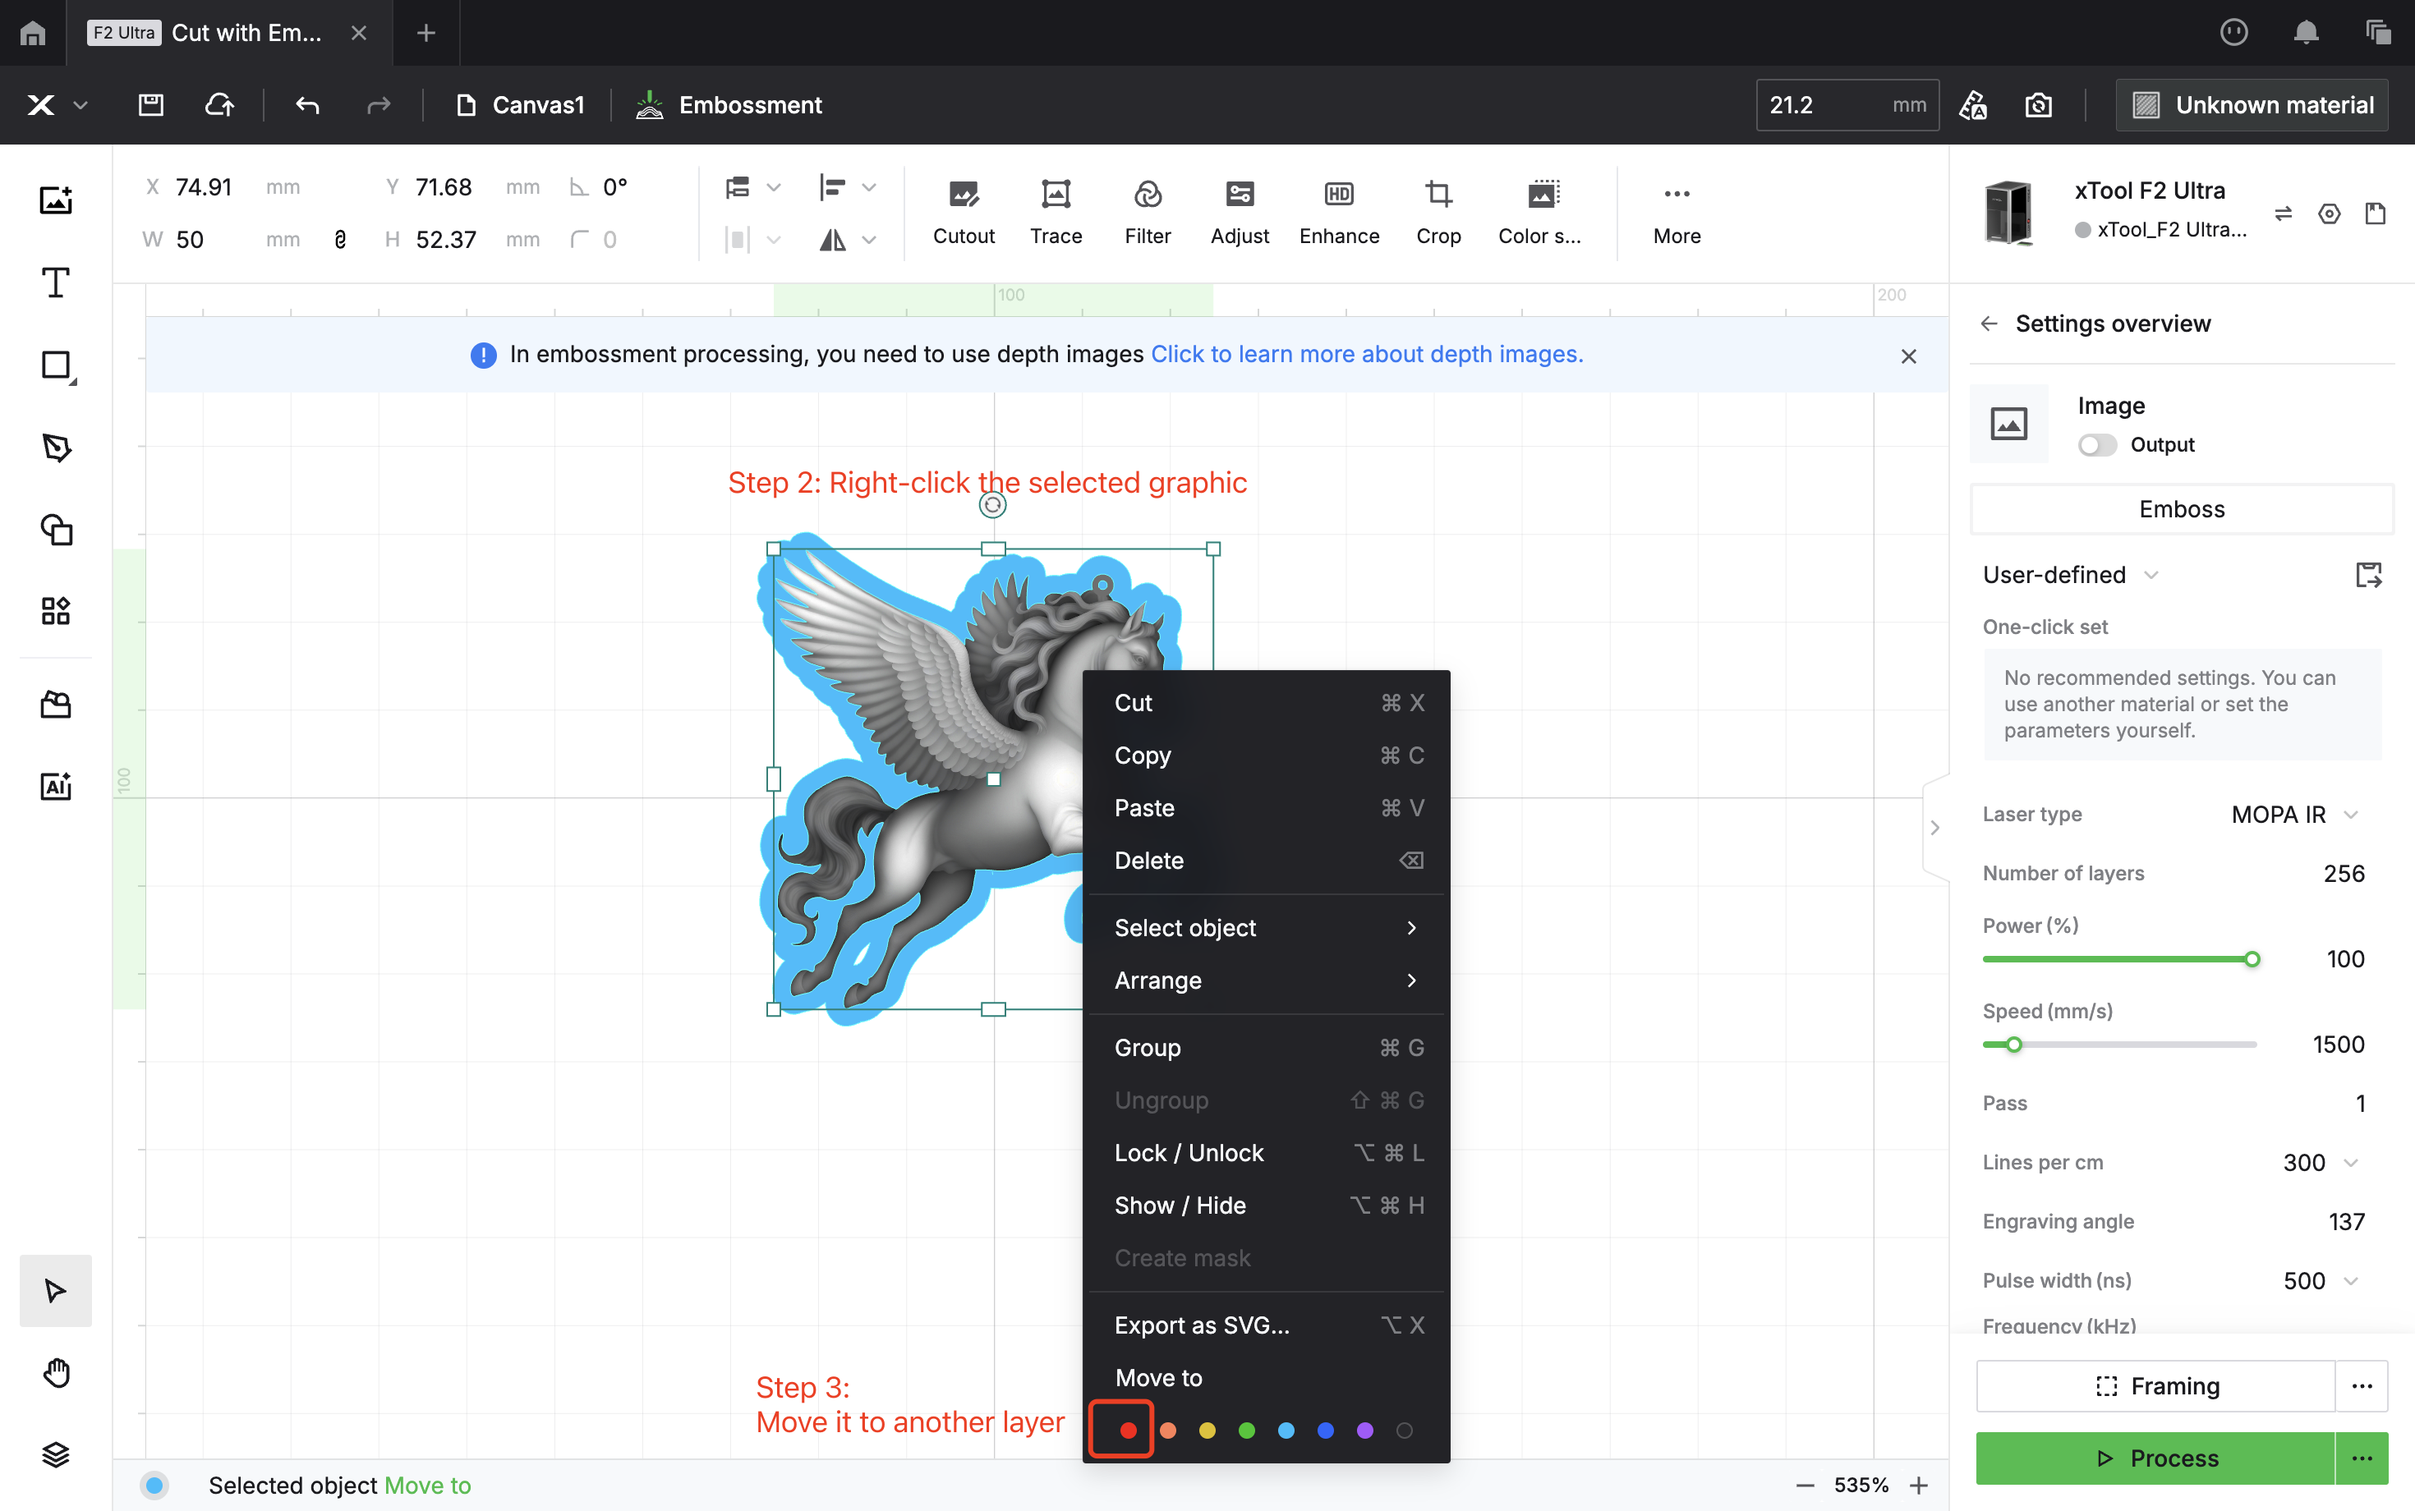Click the zoom in plus button
This screenshot has height=1511, width=2415.
(1919, 1485)
